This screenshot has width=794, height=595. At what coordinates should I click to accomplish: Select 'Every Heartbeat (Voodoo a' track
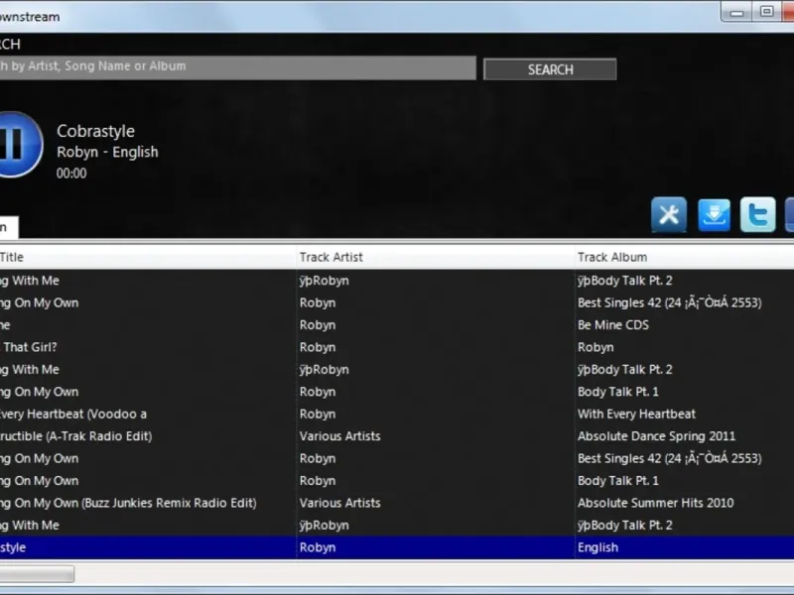(73, 414)
